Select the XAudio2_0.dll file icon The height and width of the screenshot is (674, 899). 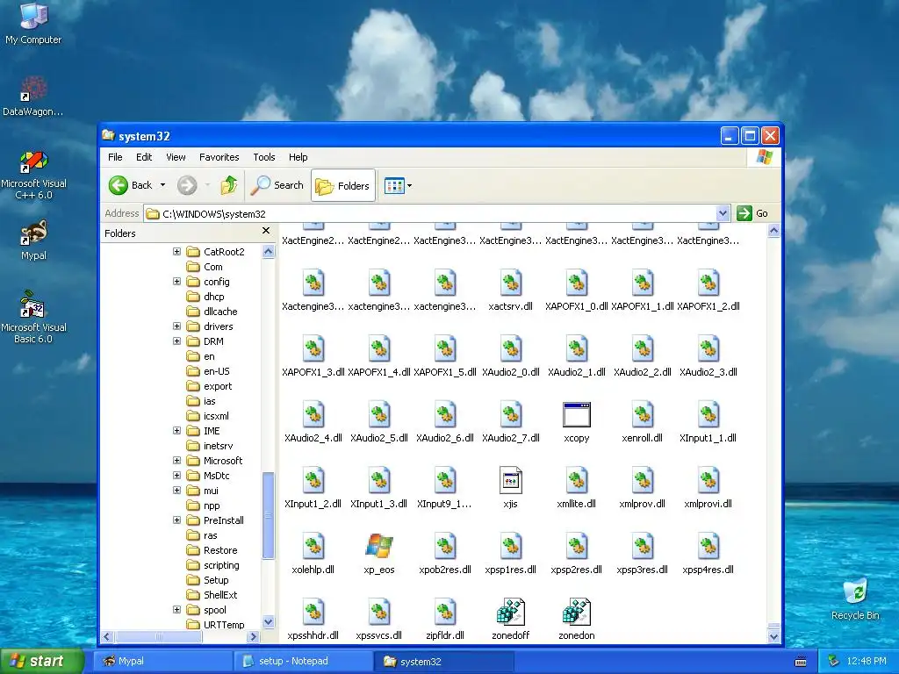(510, 349)
